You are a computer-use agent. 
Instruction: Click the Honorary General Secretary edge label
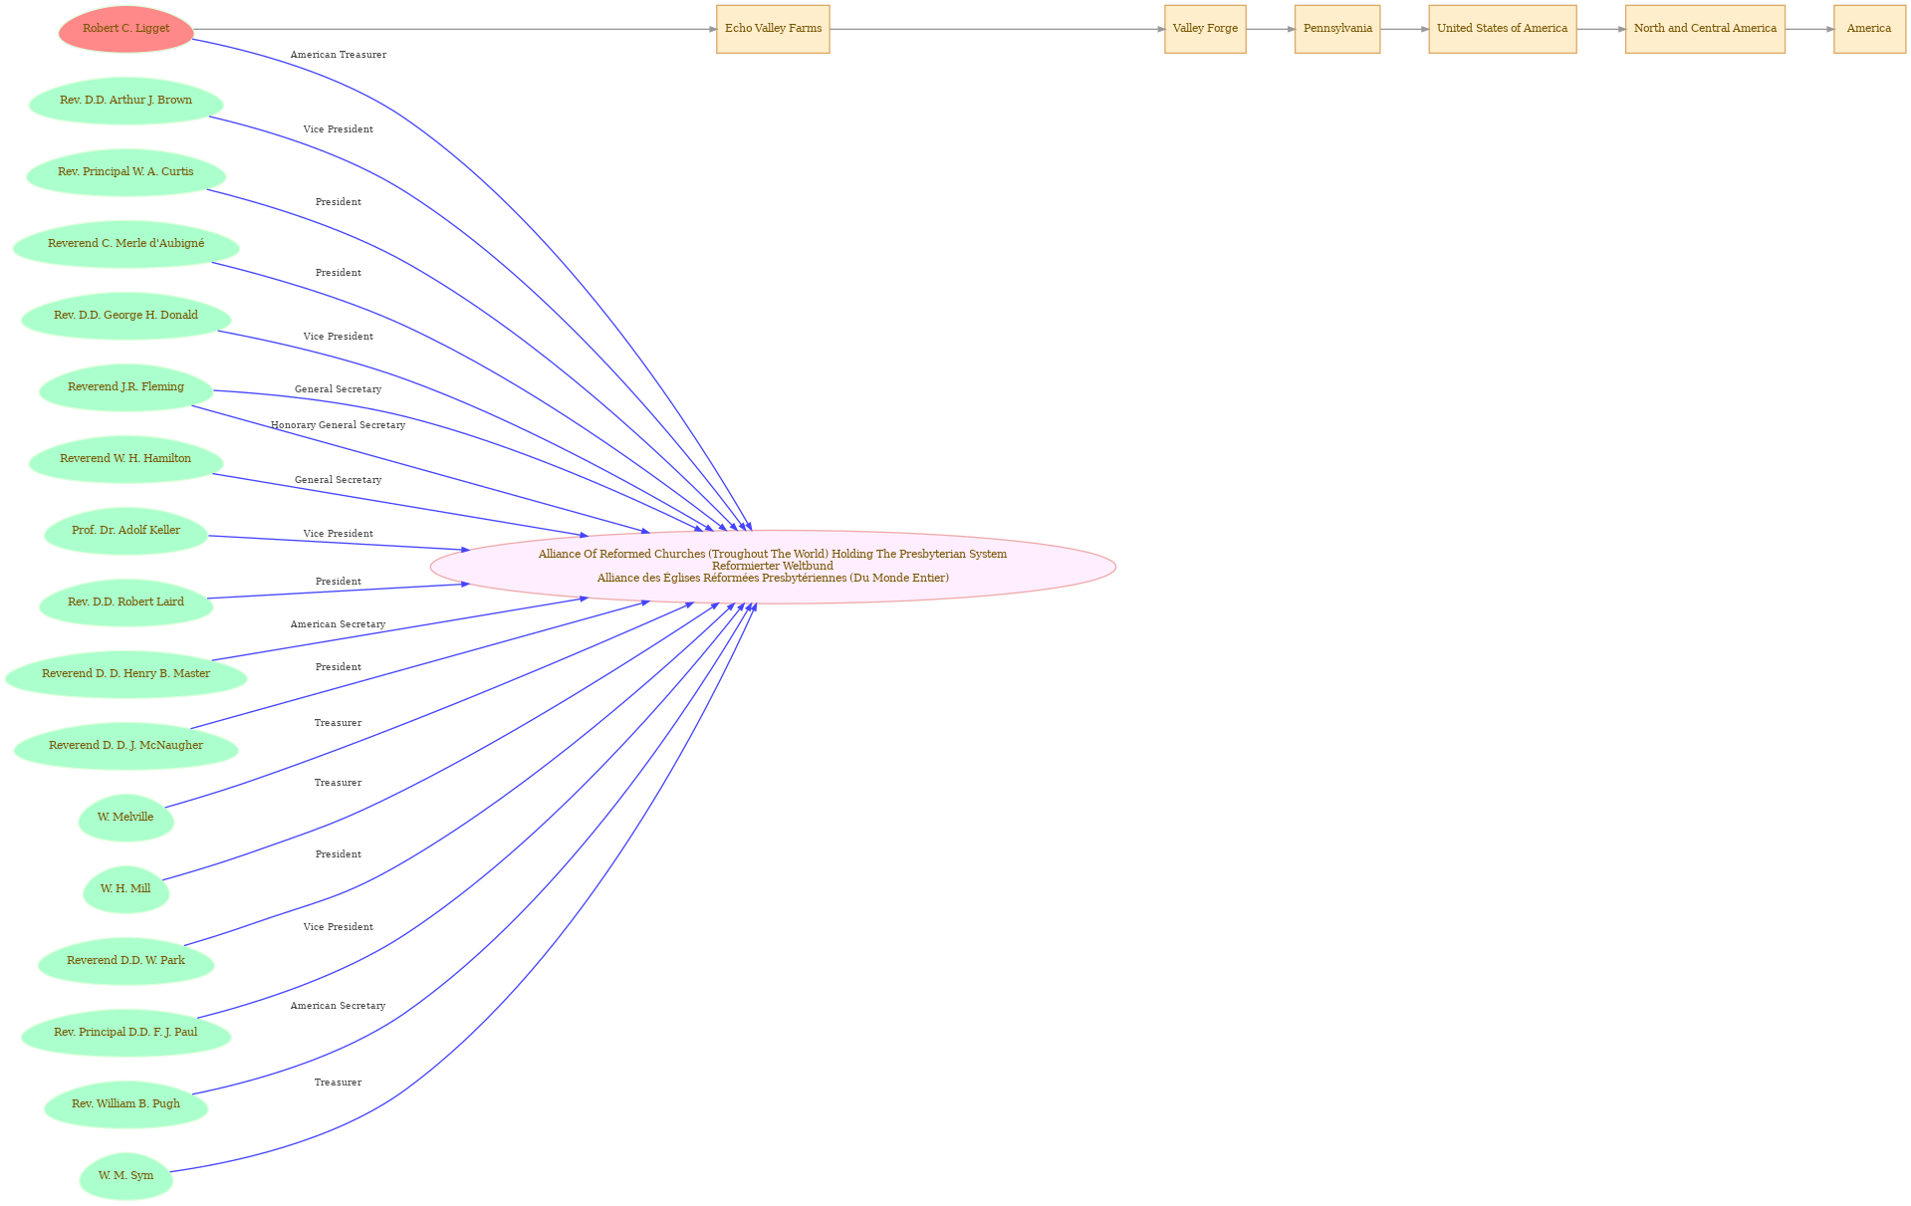(339, 425)
